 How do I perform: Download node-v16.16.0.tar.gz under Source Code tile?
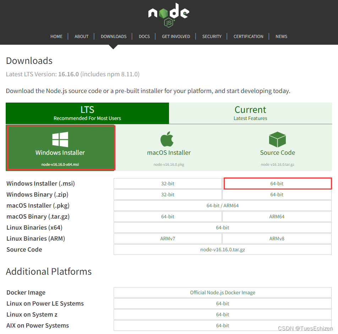277,164
